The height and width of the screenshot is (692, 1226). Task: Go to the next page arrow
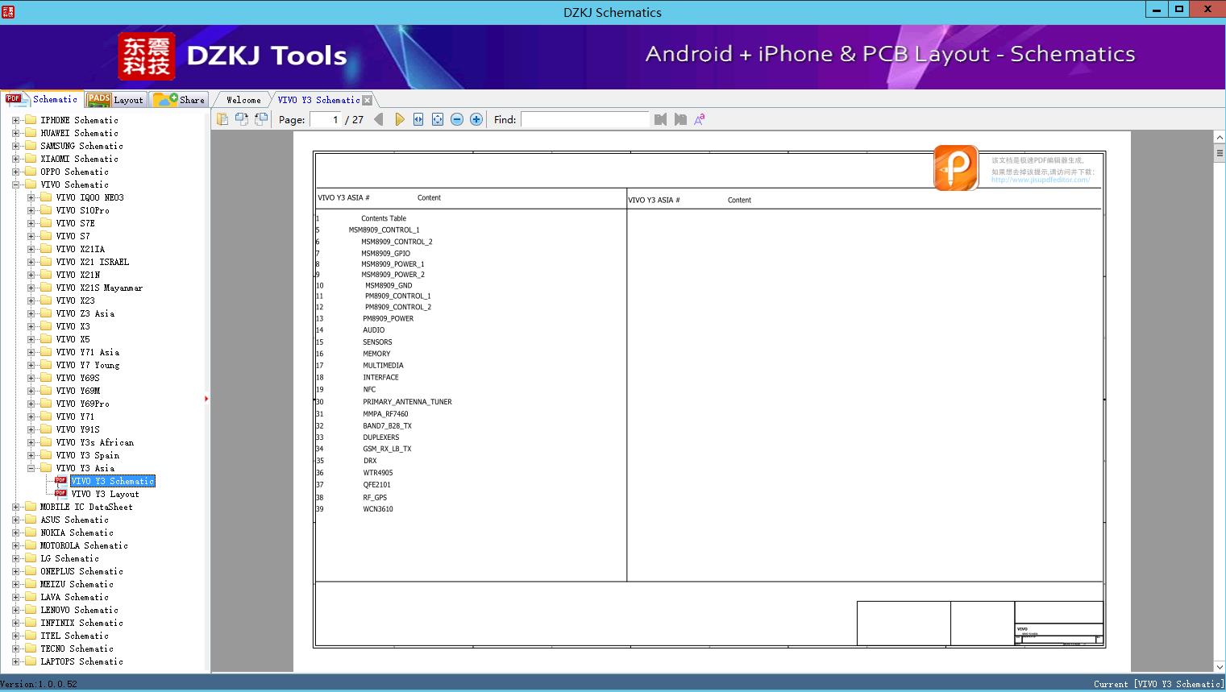[399, 119]
